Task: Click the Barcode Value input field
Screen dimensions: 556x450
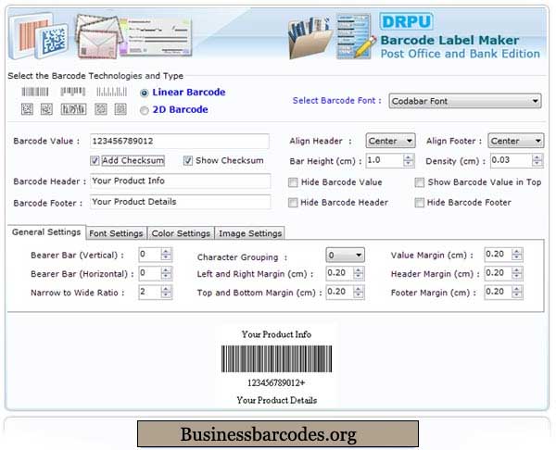Action: pyautogui.click(x=180, y=141)
